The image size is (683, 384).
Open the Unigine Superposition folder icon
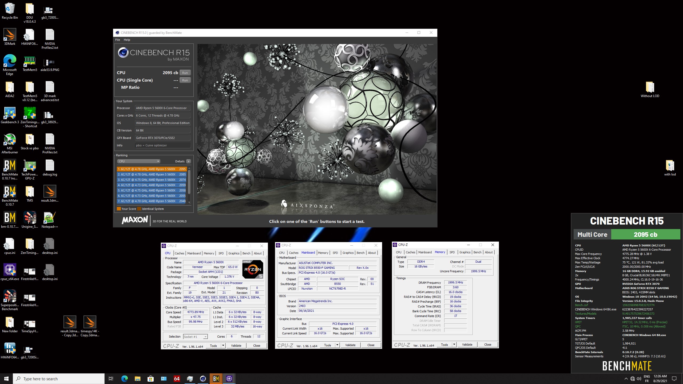click(x=30, y=220)
